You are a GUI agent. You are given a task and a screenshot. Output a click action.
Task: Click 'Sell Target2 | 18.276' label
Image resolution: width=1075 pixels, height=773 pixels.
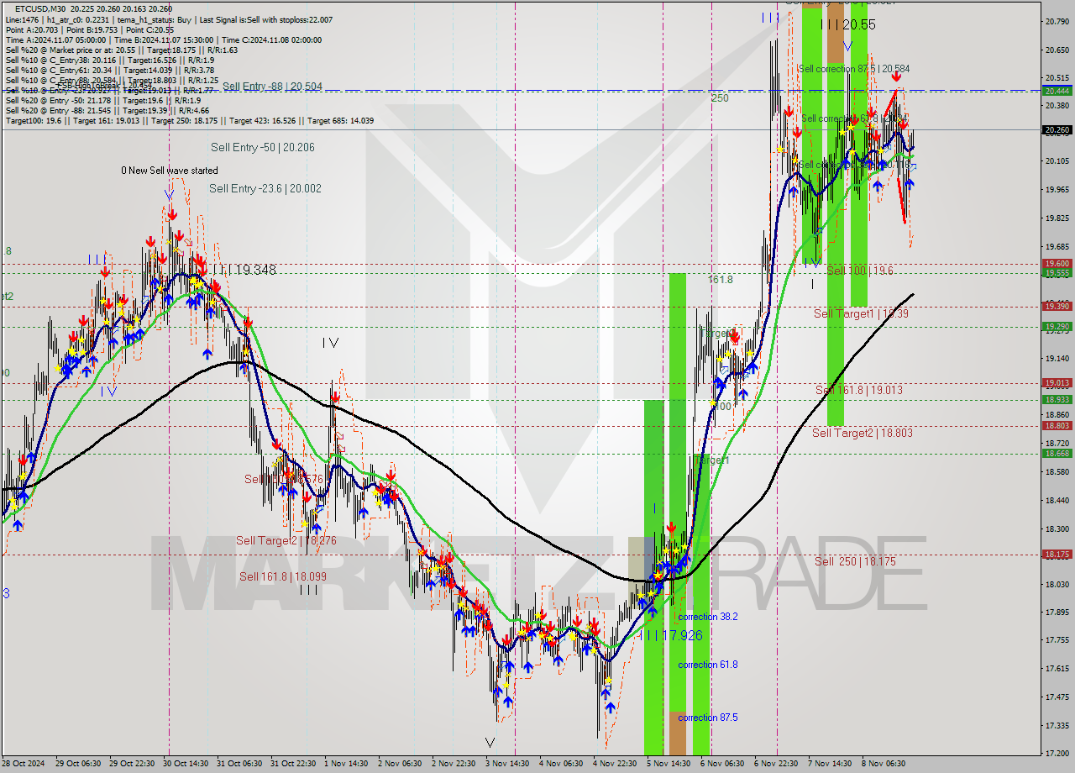(286, 540)
